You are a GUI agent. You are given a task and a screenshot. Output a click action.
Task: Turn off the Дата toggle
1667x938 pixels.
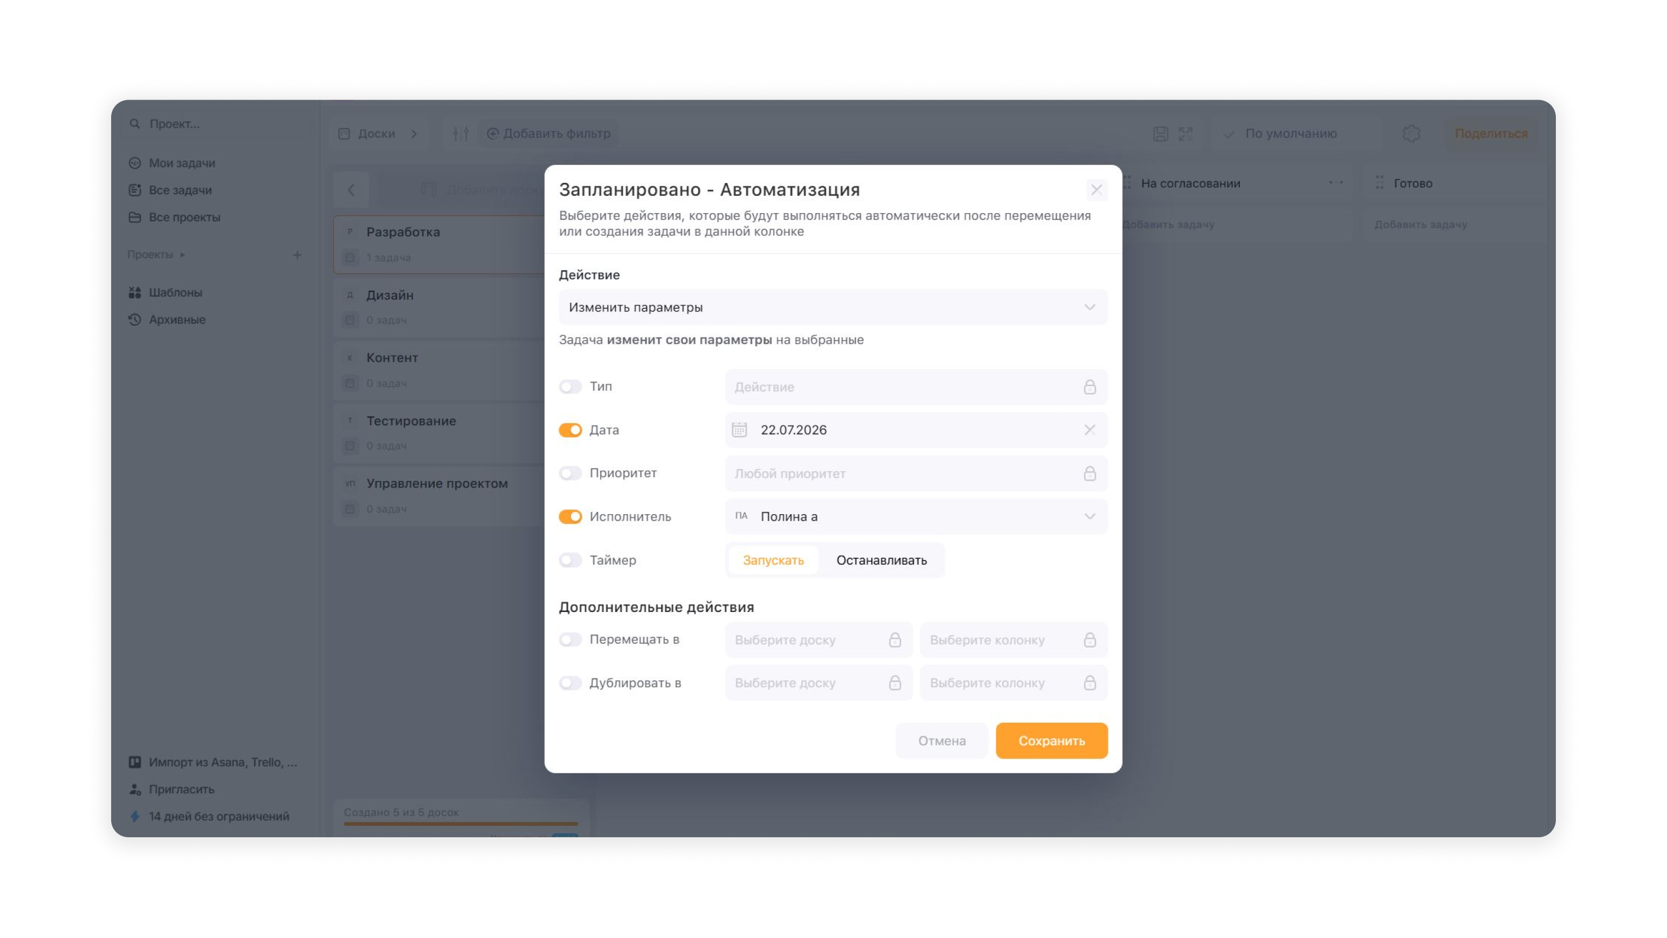click(570, 430)
